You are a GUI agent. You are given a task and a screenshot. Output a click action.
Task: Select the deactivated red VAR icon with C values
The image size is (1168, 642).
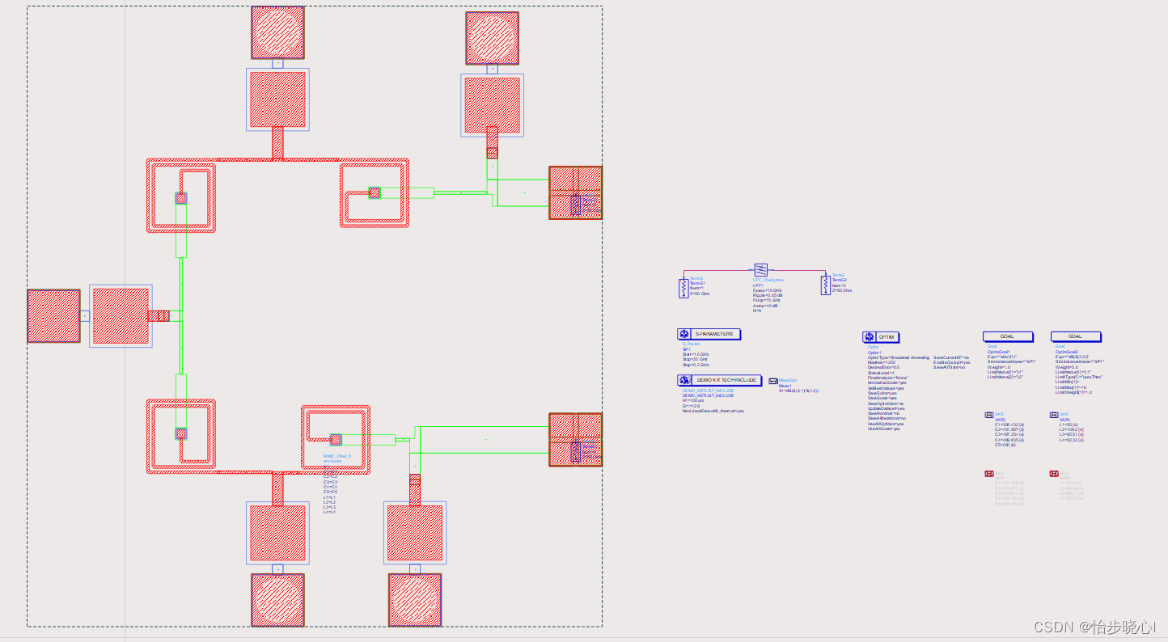[989, 474]
